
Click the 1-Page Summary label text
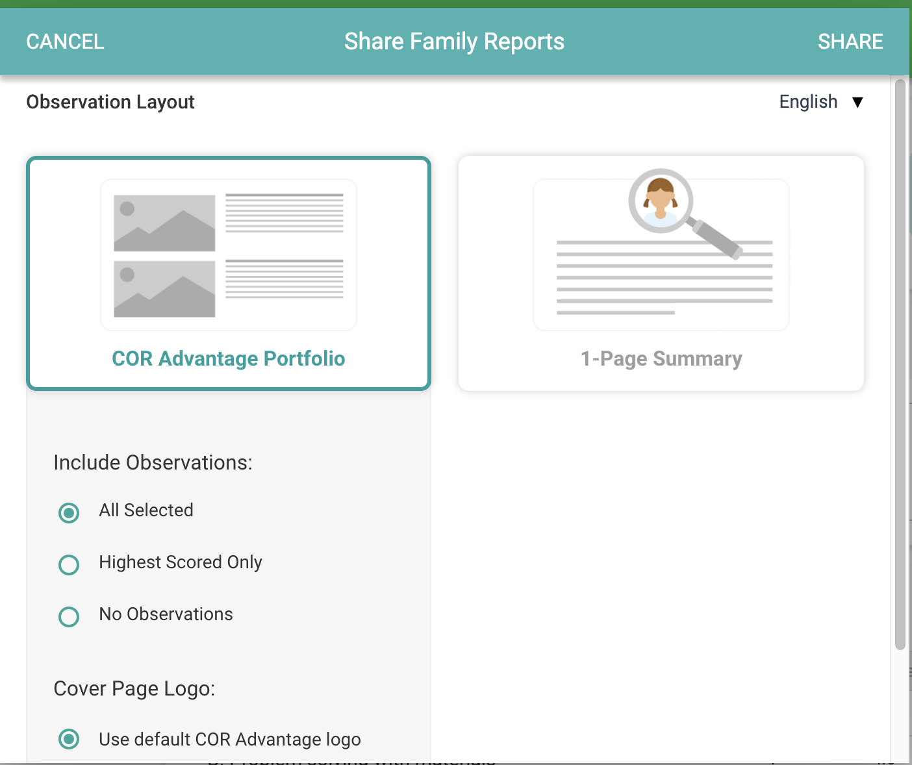(x=661, y=358)
